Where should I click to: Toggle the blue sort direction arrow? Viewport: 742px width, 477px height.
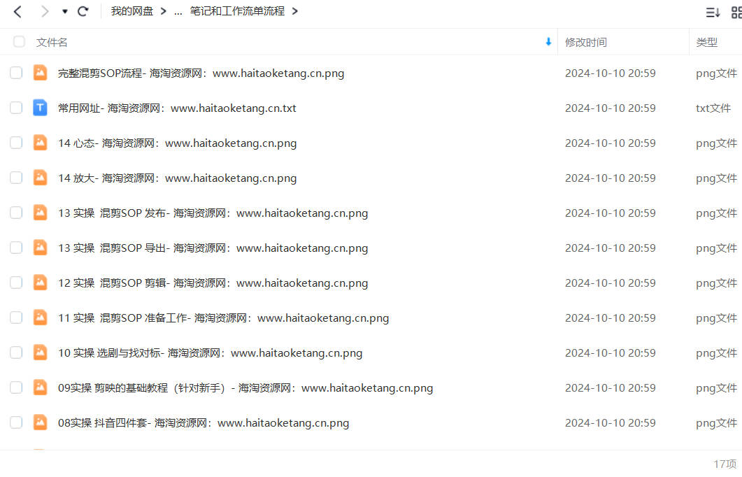[548, 42]
